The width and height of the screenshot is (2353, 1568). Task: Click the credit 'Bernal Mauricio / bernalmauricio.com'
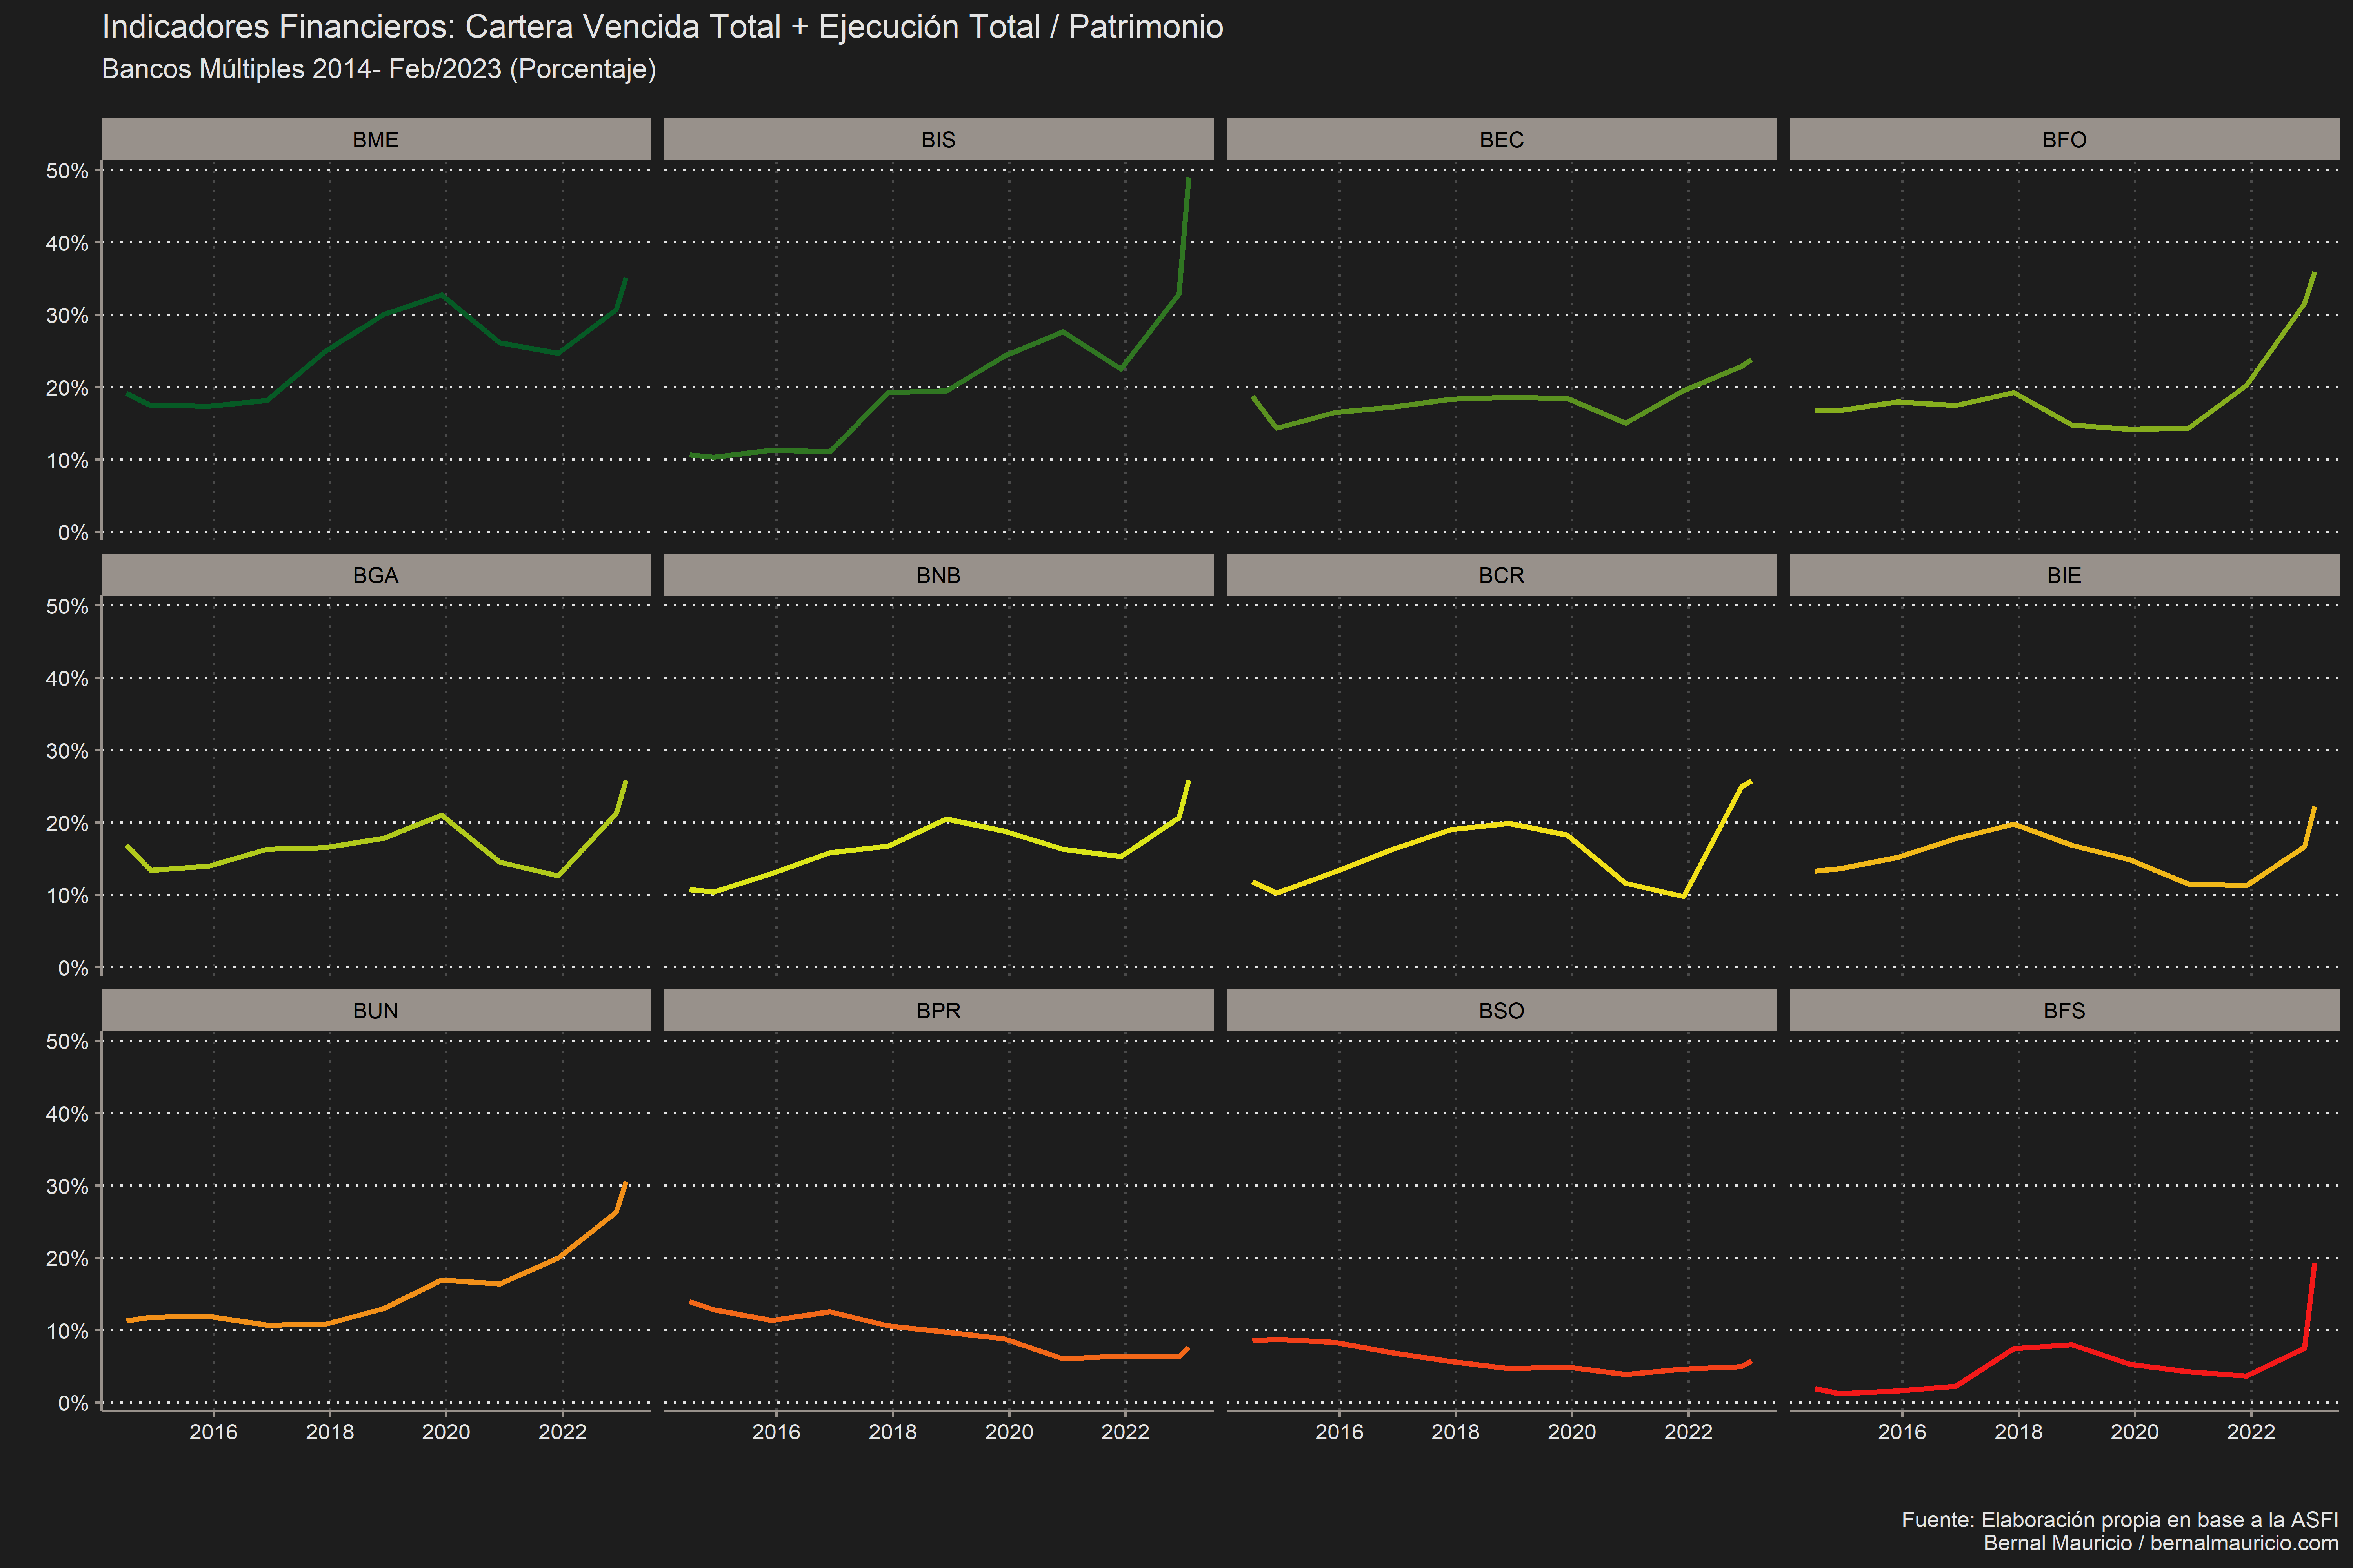[2161, 1543]
